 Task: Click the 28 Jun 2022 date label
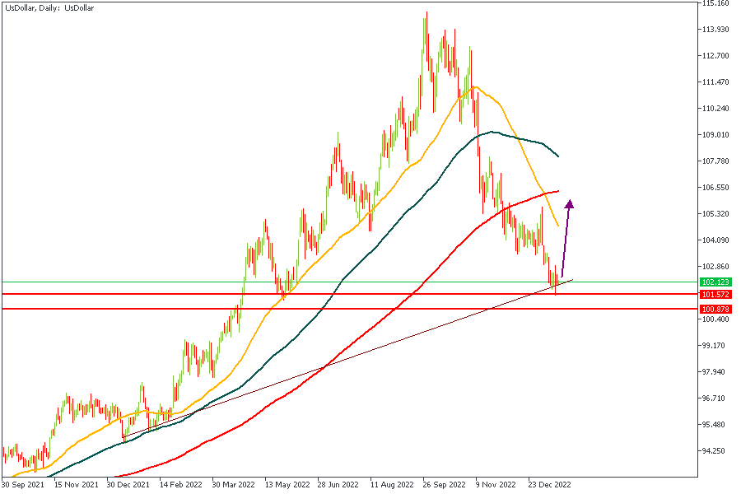[x=338, y=485]
